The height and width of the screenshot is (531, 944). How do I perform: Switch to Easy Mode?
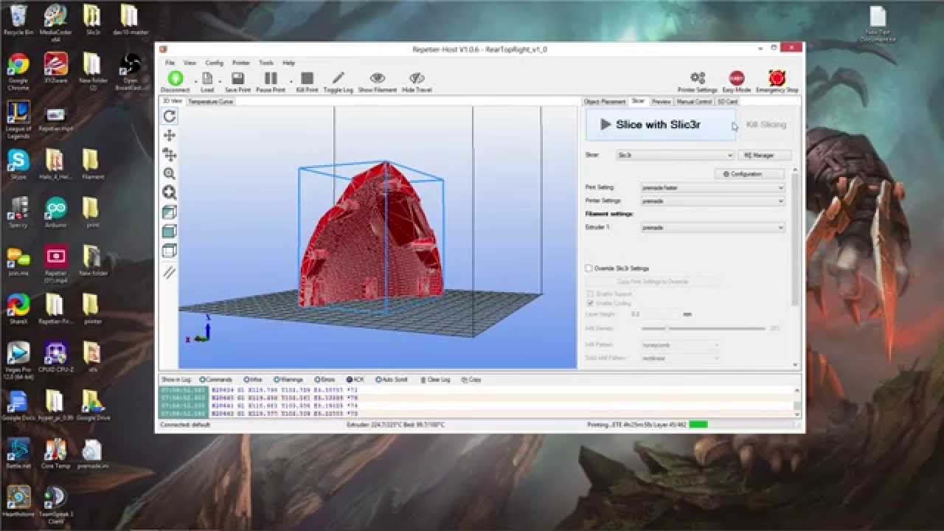pyautogui.click(x=736, y=78)
